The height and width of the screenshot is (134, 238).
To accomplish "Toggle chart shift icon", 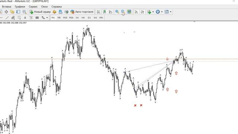I will click(x=142, y=12).
